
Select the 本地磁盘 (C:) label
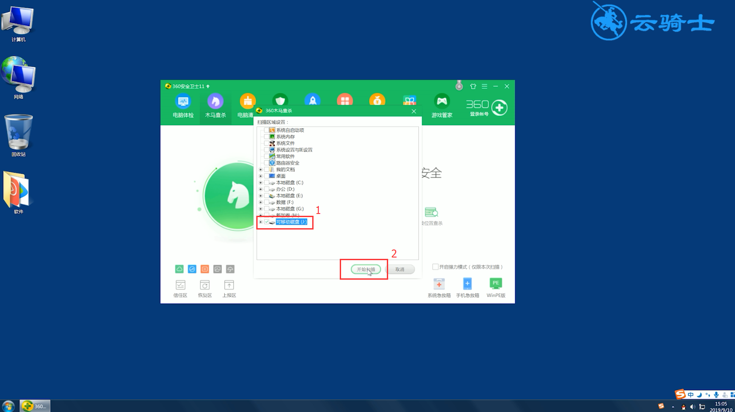pyautogui.click(x=290, y=182)
